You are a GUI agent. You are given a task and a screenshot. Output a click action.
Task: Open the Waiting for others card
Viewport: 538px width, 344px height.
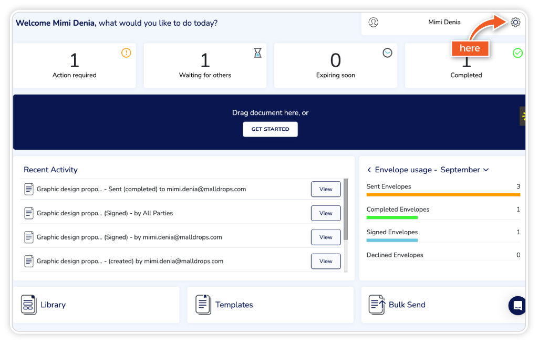[x=205, y=66]
